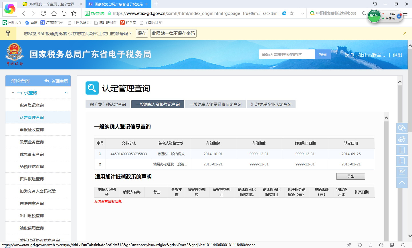
Task: Click the WeChat icon on floating sidebar
Action: tap(402, 128)
